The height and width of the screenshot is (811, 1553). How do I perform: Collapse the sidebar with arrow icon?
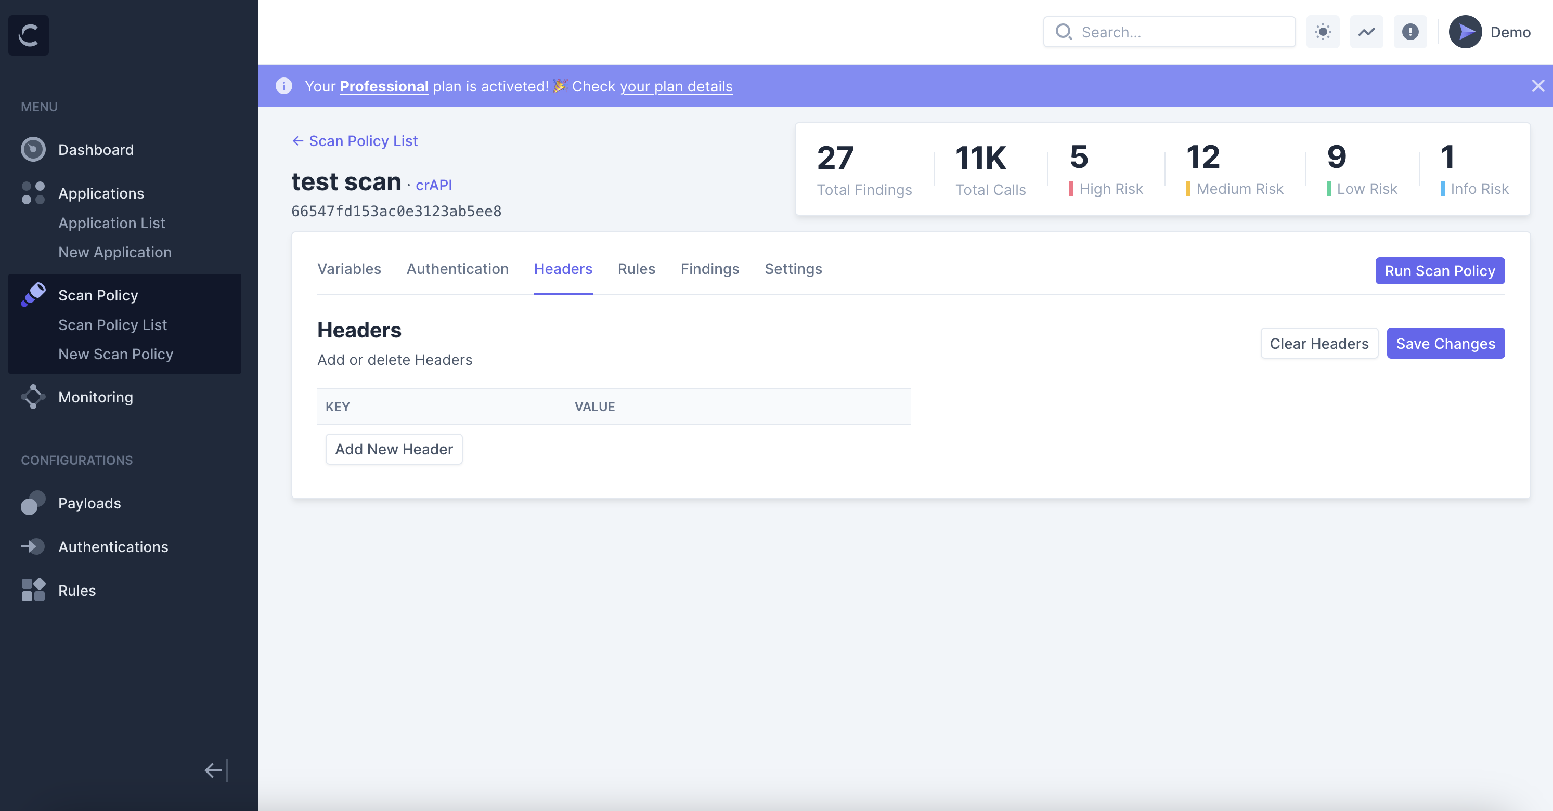(215, 770)
